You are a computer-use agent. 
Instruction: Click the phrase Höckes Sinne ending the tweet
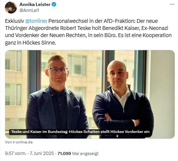[39, 43]
